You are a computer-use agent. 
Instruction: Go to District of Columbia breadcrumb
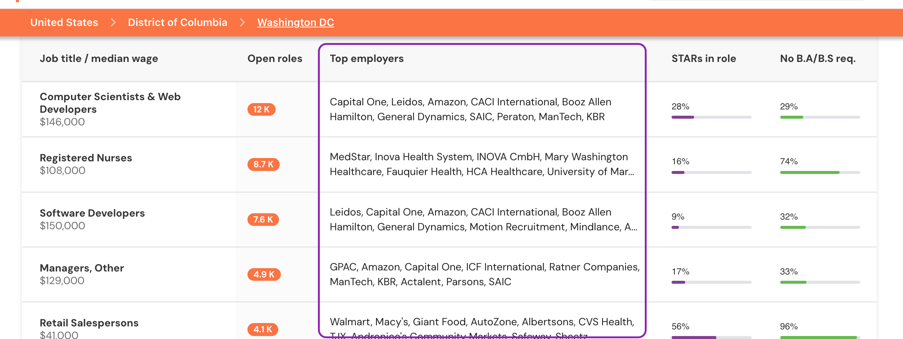click(x=177, y=22)
